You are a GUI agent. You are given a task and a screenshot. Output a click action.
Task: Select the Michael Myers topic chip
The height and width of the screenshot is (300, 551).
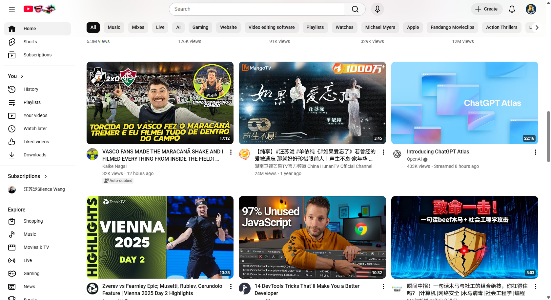380,27
